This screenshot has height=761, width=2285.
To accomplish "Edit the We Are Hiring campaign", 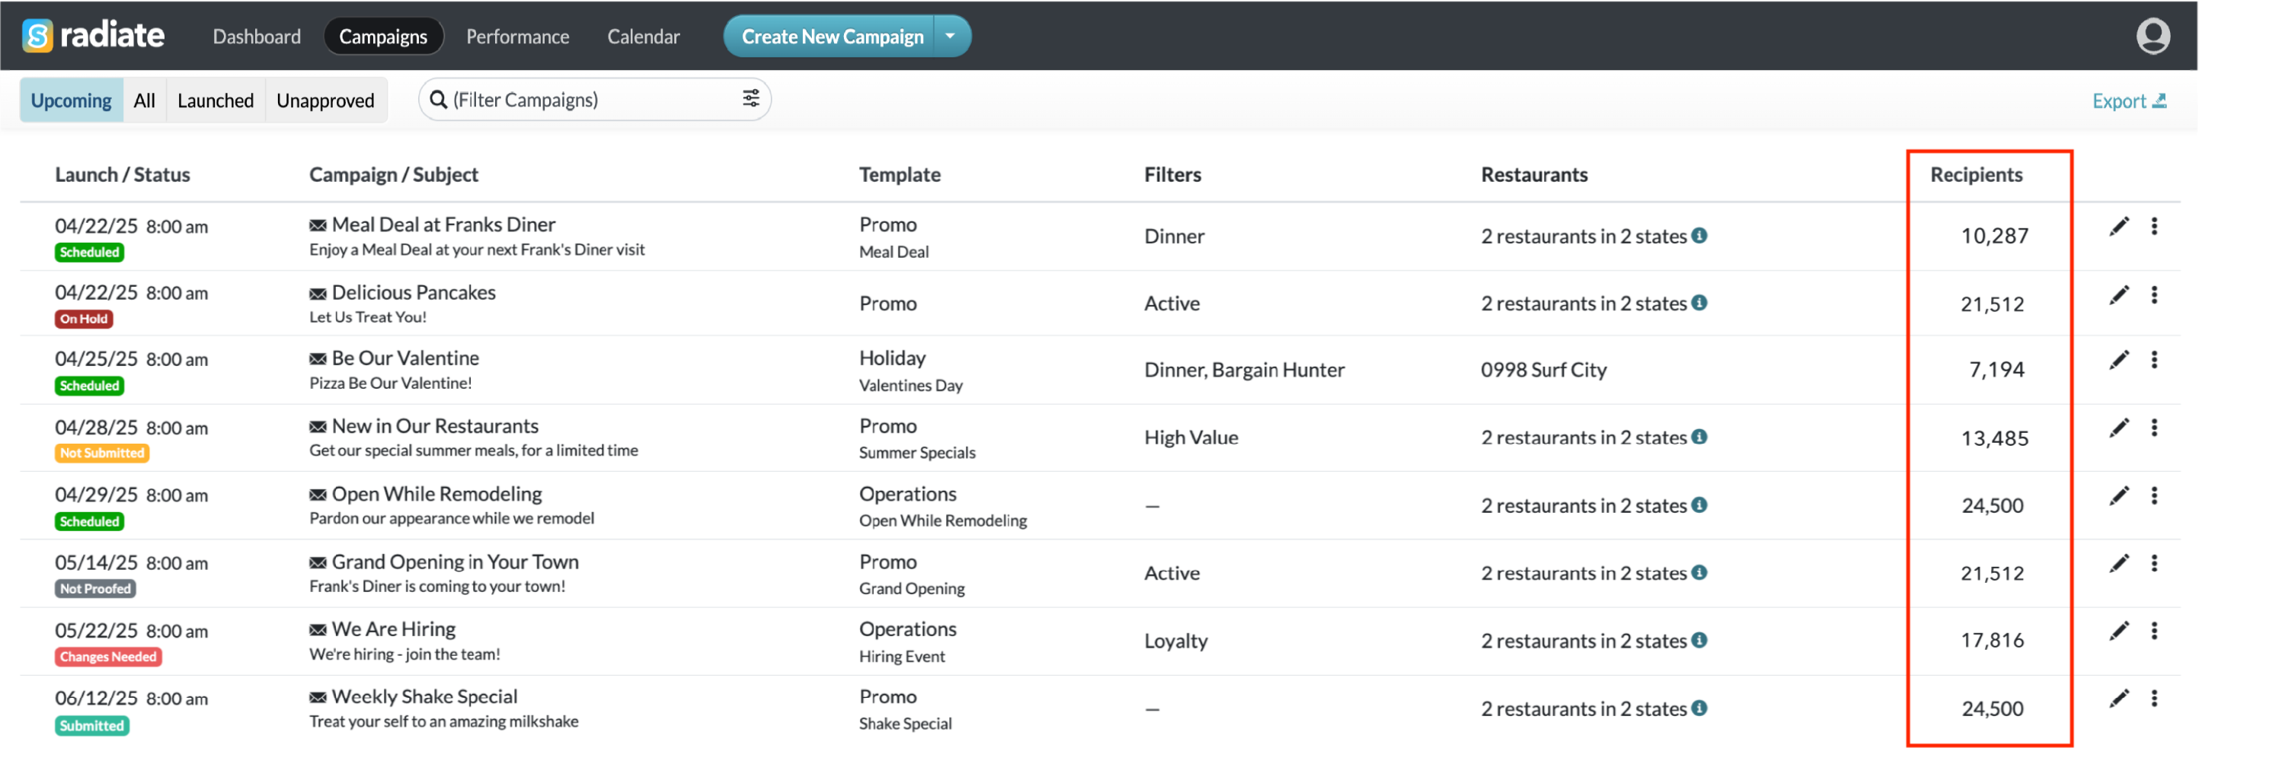I will (2119, 631).
